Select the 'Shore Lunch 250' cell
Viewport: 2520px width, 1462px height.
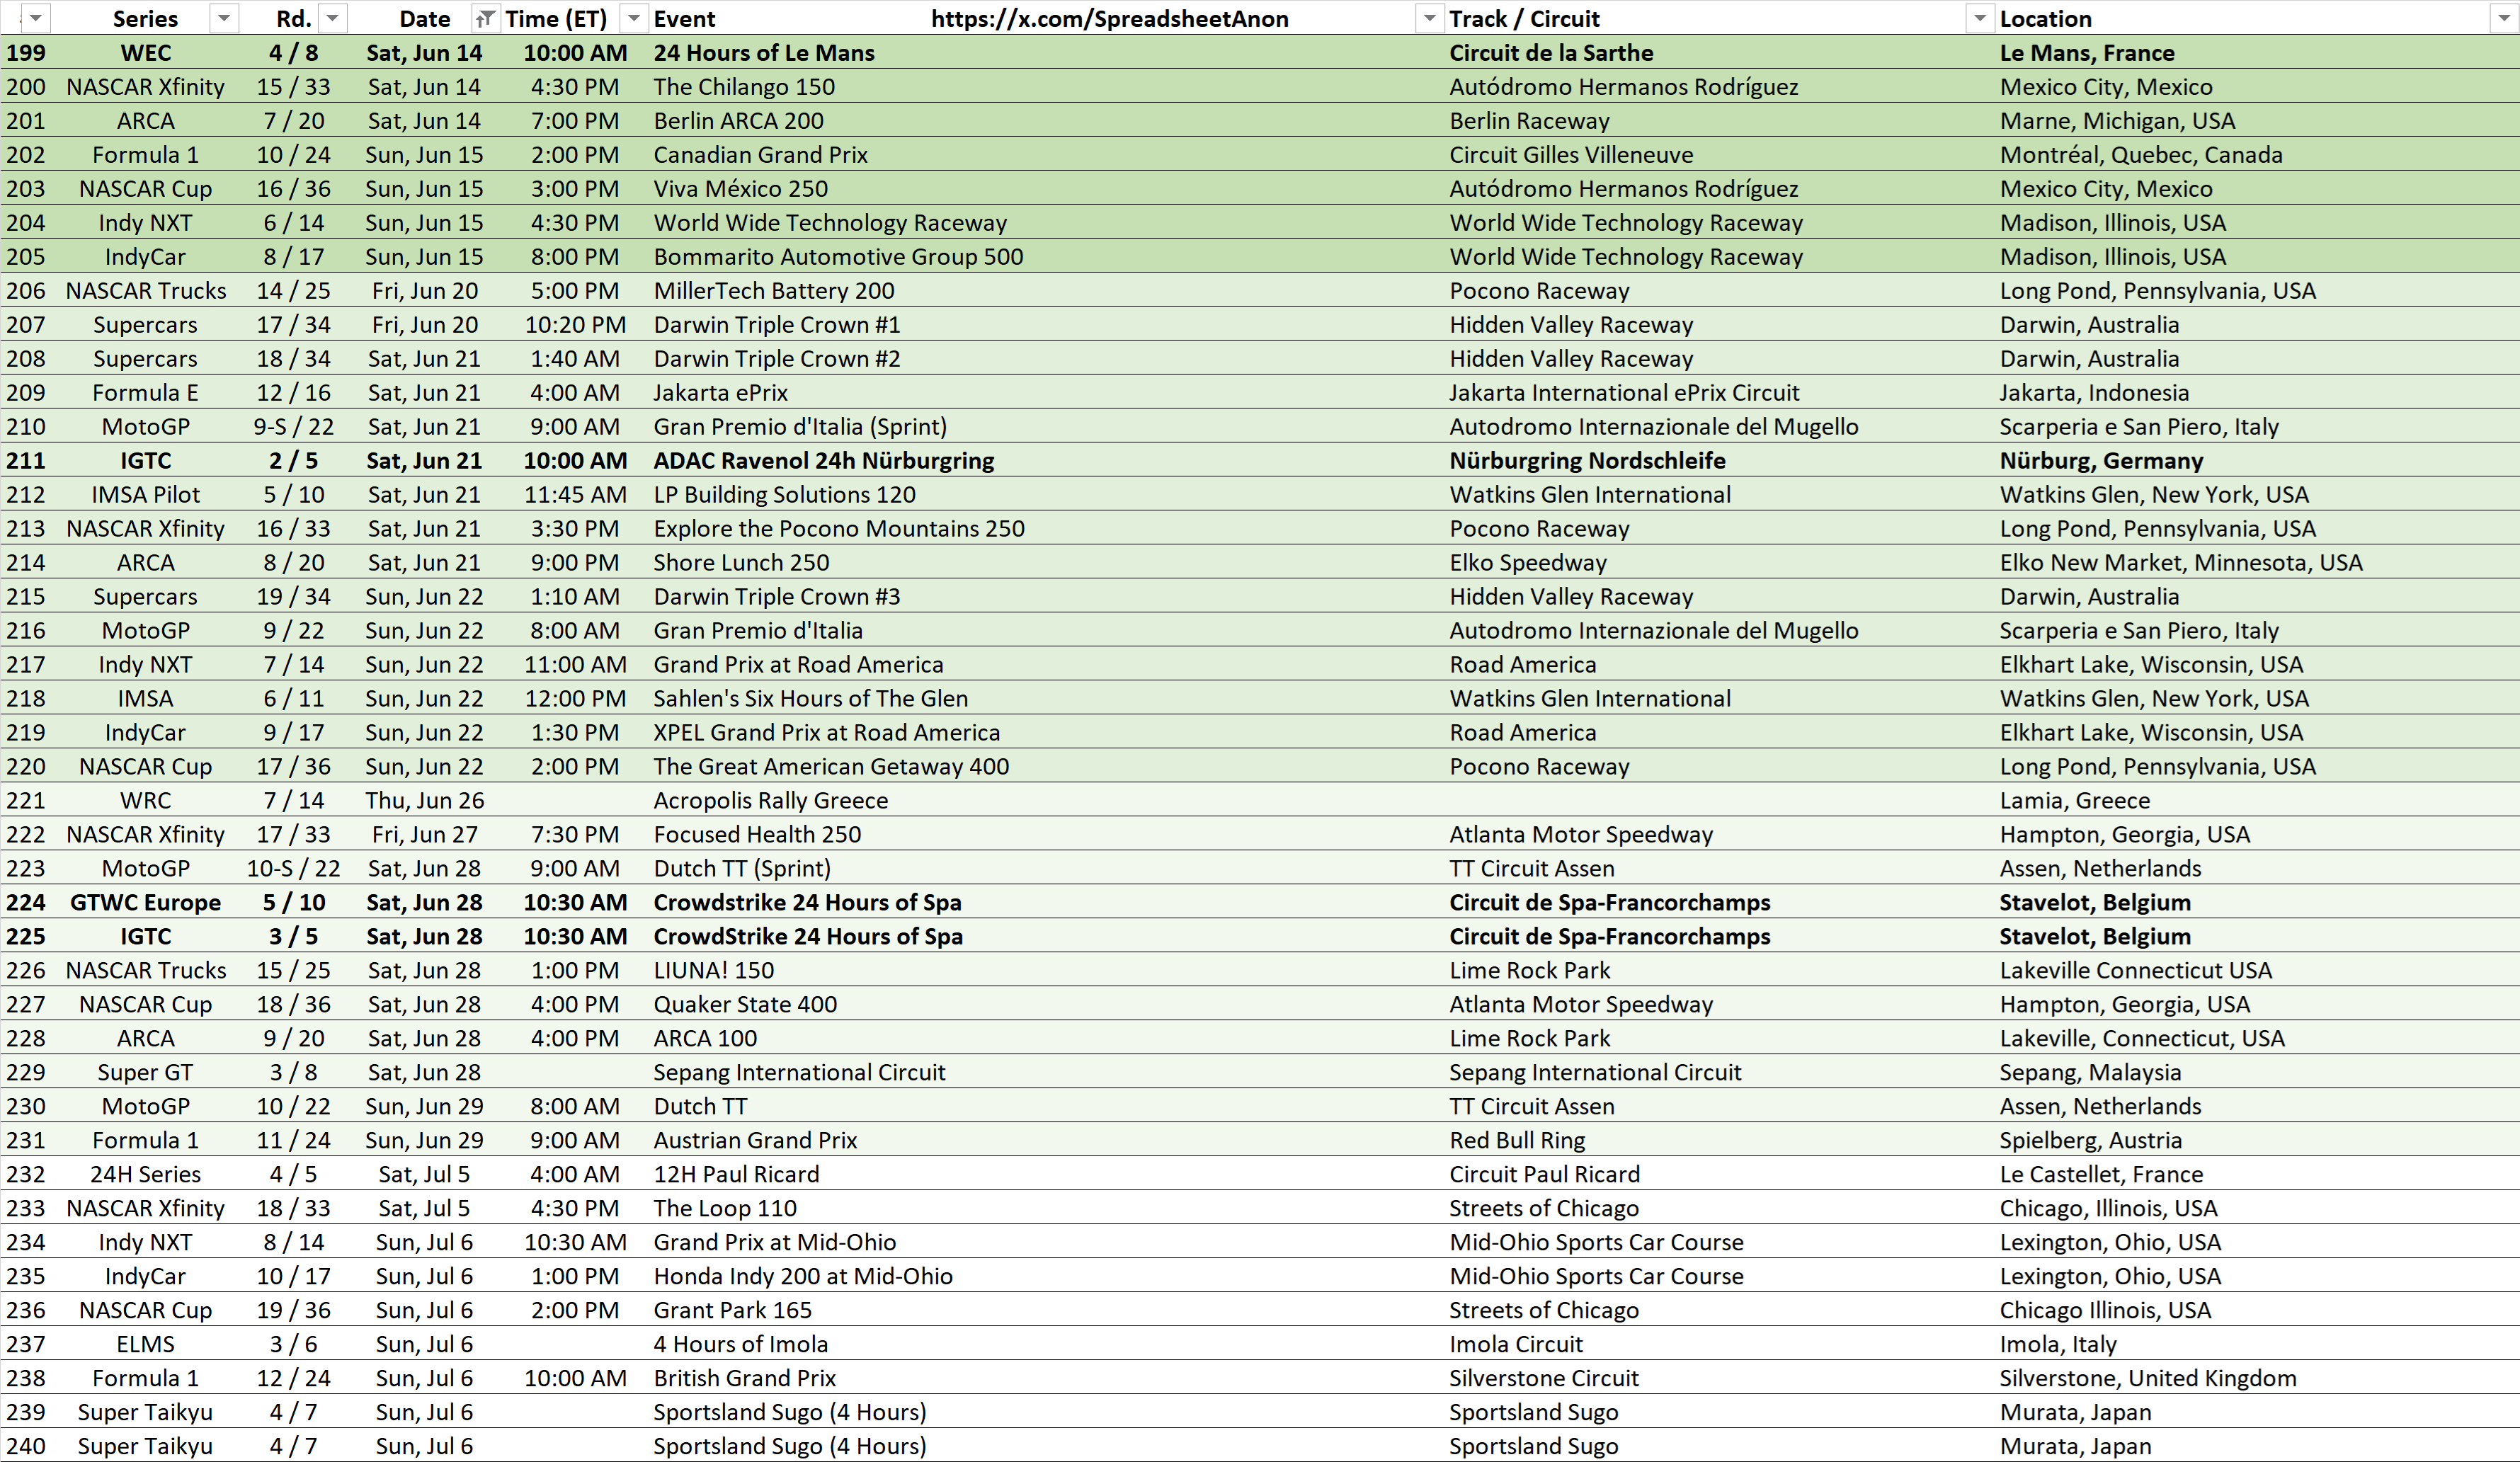[x=741, y=563]
